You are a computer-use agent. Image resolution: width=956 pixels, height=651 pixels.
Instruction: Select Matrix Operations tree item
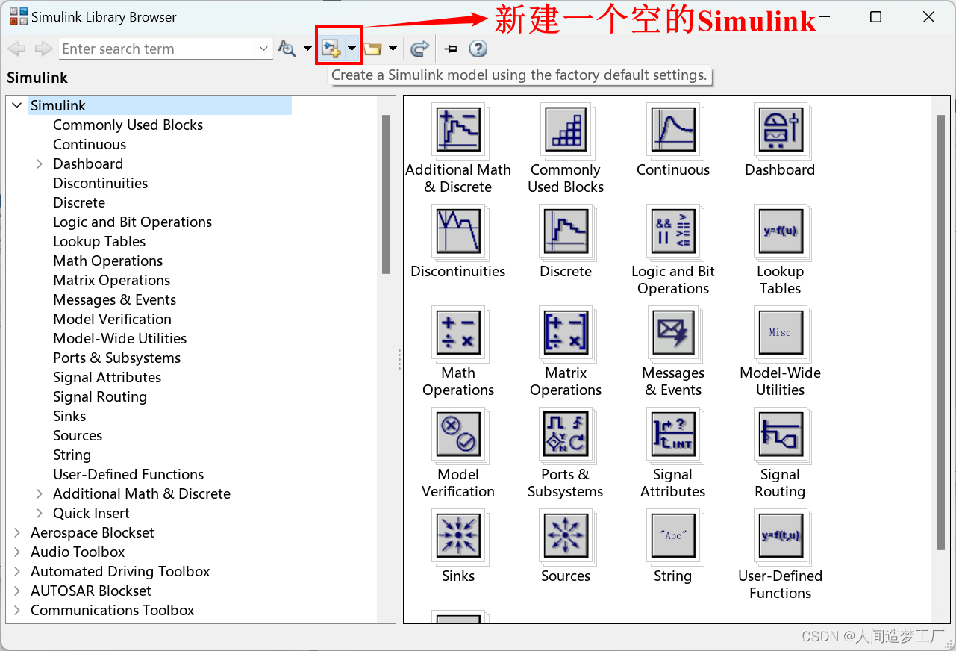[x=112, y=281]
